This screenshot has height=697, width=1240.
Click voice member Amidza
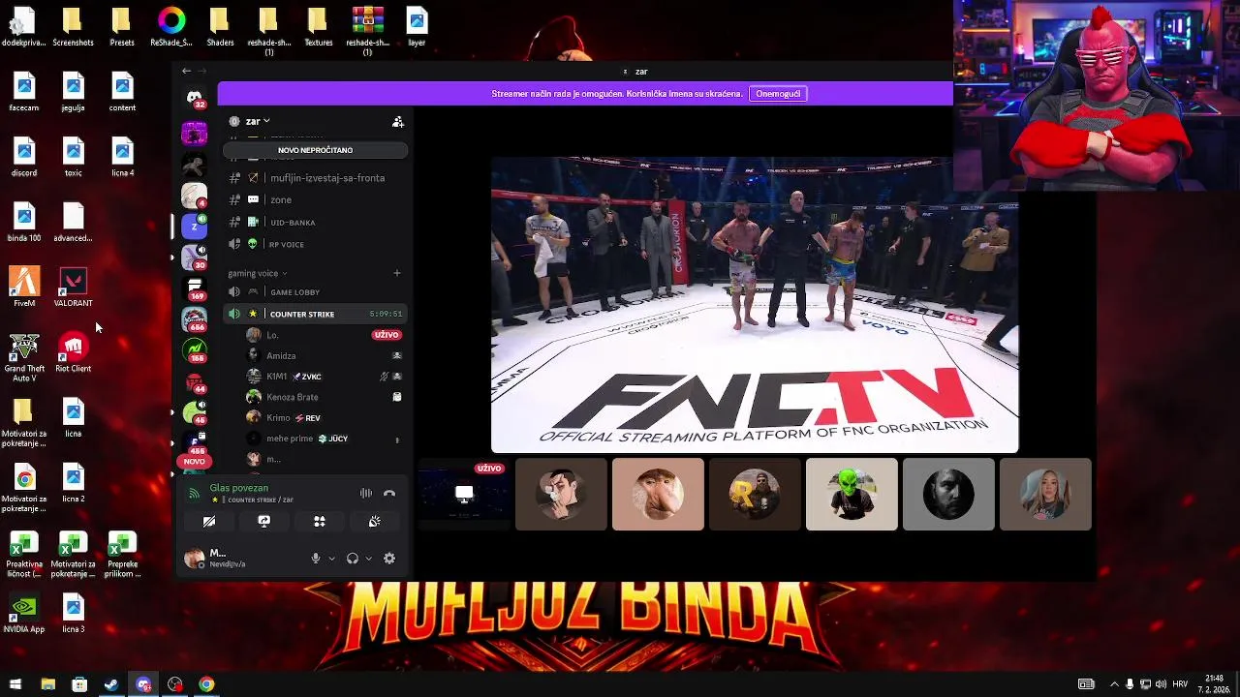(323, 355)
